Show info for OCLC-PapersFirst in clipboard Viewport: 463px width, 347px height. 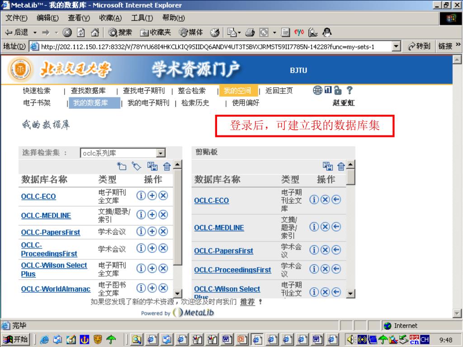314,250
